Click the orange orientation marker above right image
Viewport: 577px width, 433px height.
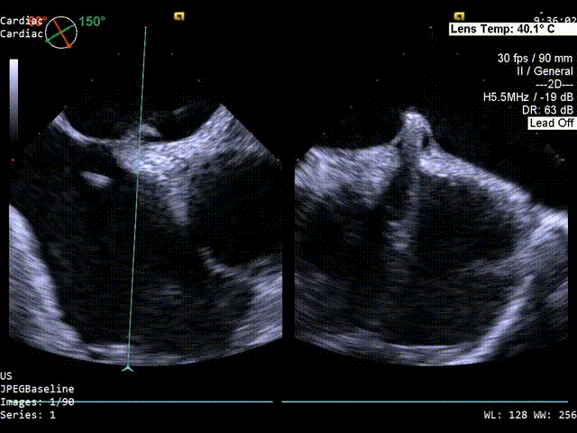[x=460, y=15]
